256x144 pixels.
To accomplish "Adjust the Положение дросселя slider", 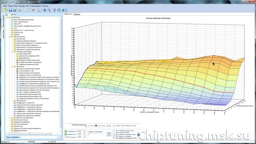I will tap(96, 126).
